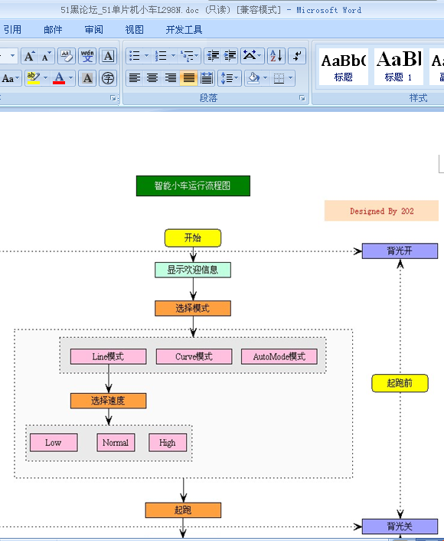Click the yellow 起跑前 shape
Image resolution: width=444 pixels, height=541 pixels.
coord(400,383)
